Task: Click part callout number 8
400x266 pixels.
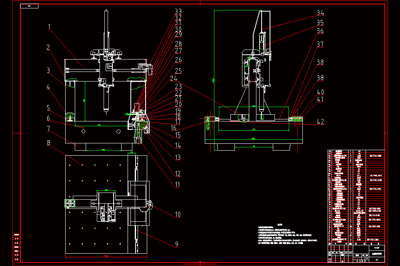Action: pyautogui.click(x=48, y=143)
